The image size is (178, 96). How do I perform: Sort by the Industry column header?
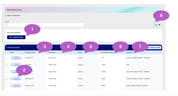pyautogui.click(x=80, y=52)
